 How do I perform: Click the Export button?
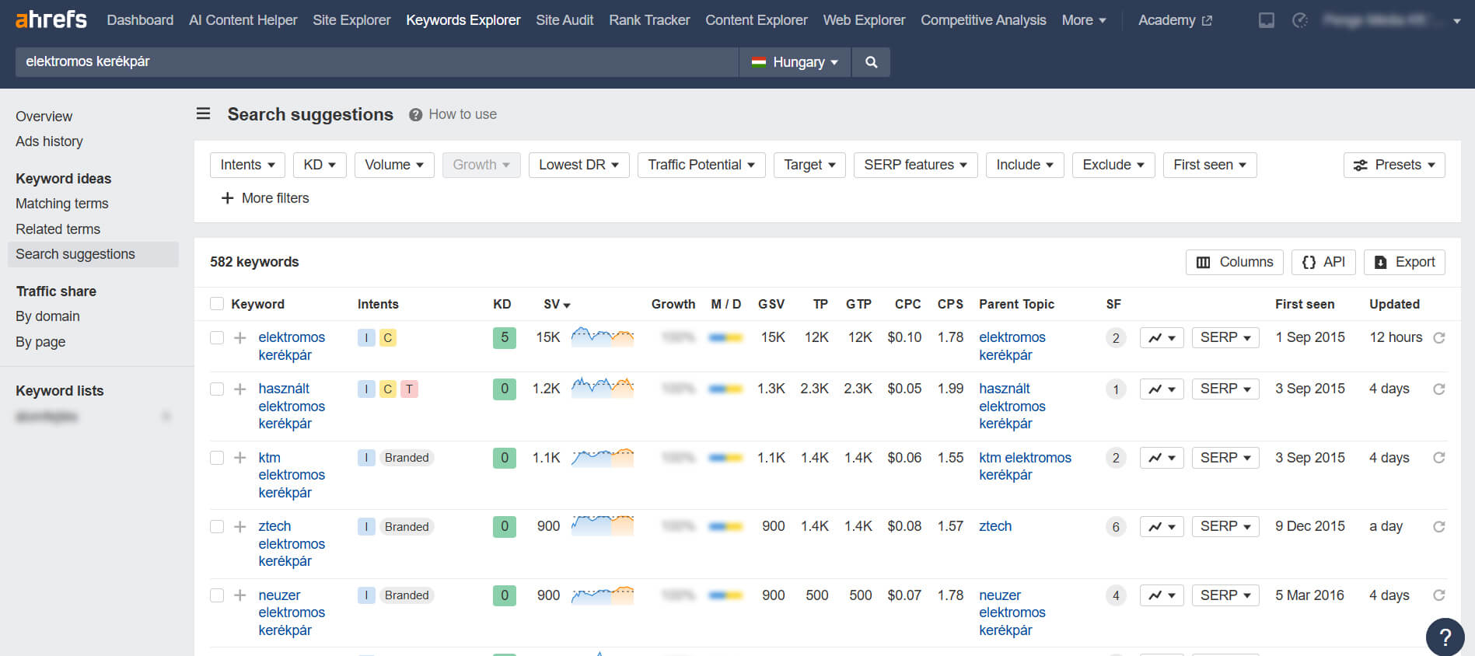click(1404, 262)
